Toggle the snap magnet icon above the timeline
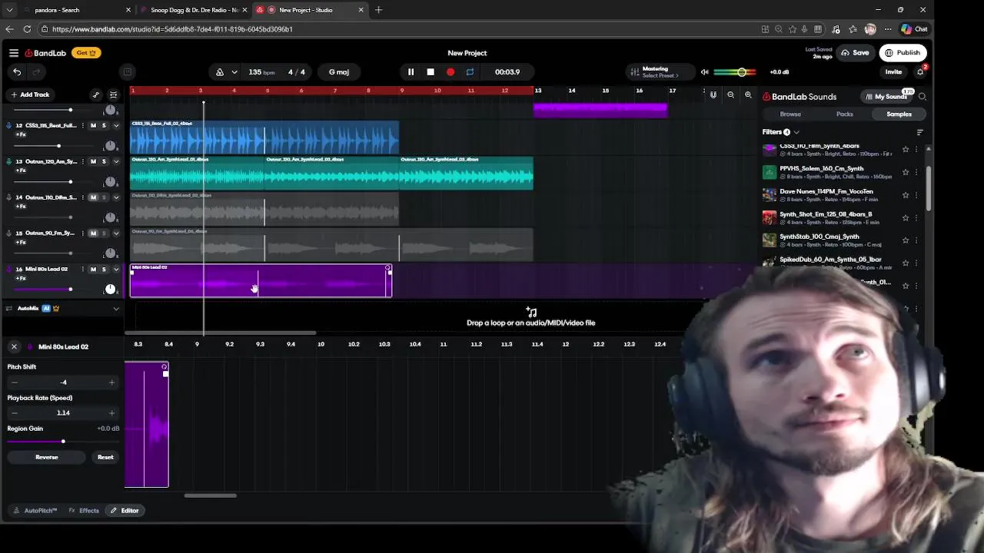This screenshot has height=553, width=984. click(713, 95)
